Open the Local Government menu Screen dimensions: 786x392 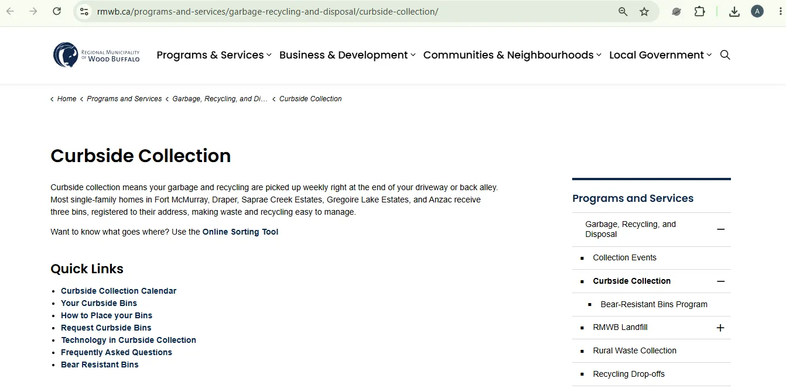(x=660, y=55)
